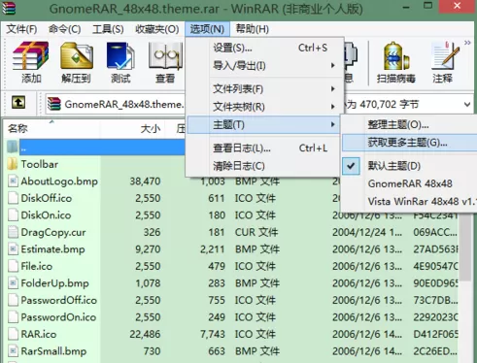Click the up-one-level folder arrow icon
Screen dimensions: 477x363
(18, 103)
